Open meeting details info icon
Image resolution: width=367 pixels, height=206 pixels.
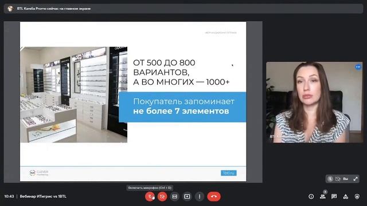click(311, 196)
